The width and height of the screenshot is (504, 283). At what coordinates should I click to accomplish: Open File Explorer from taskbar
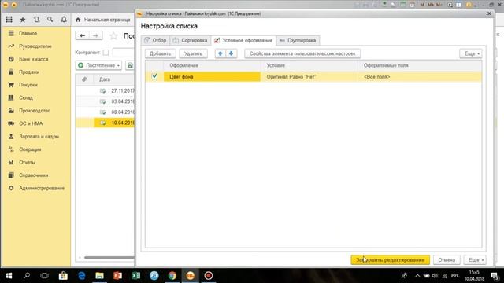pos(100,276)
